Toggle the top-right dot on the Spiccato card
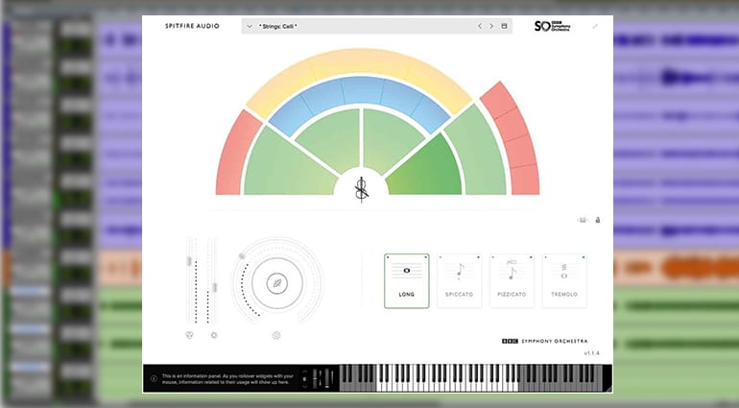 [x=478, y=257]
